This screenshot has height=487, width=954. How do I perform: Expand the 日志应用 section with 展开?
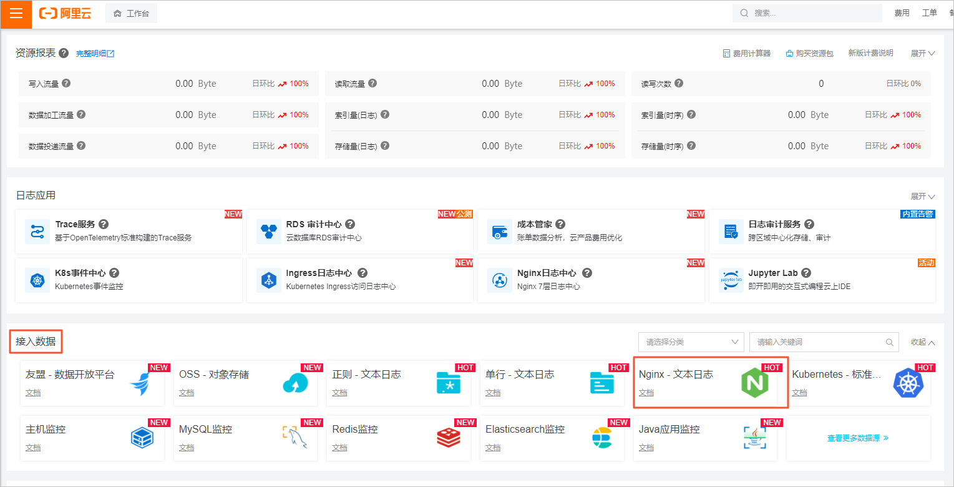point(923,196)
